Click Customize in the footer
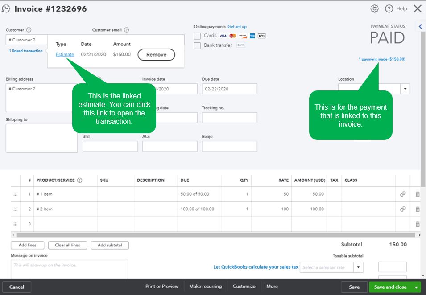The width and height of the screenshot is (426, 295). [244, 287]
